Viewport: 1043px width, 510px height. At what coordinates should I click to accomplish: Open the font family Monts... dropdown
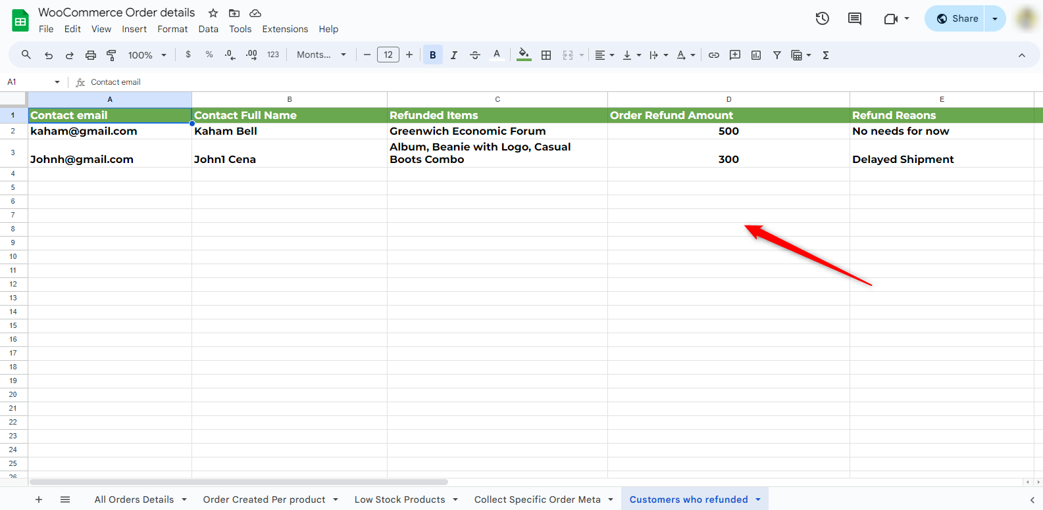click(321, 55)
